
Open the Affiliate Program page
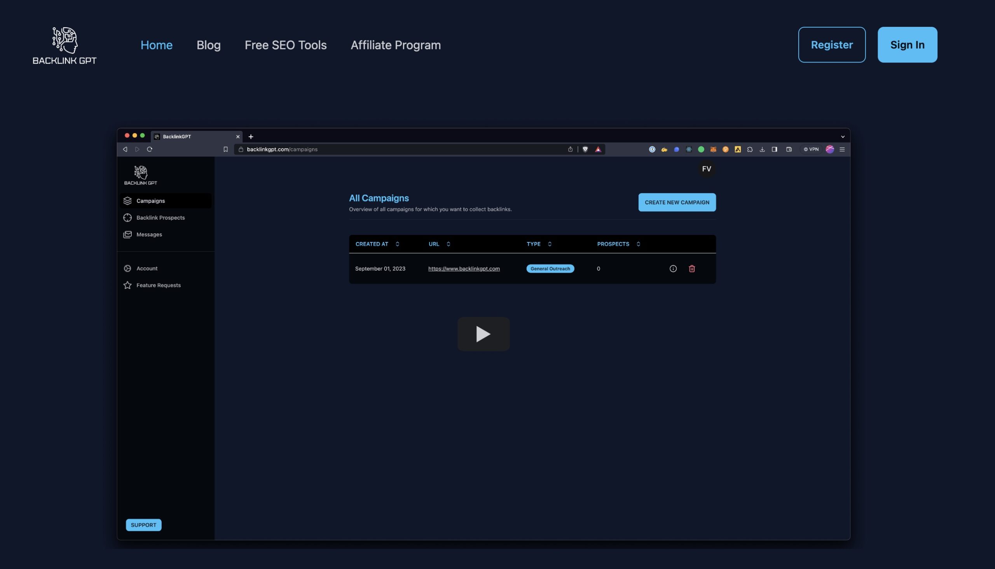(395, 45)
